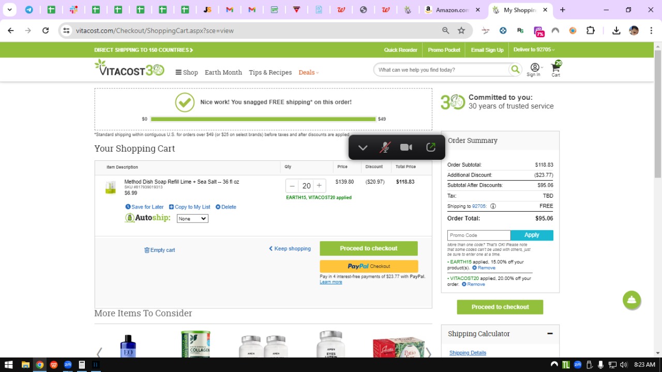Increase quantity with the plus button
662x372 pixels.
[x=319, y=186]
